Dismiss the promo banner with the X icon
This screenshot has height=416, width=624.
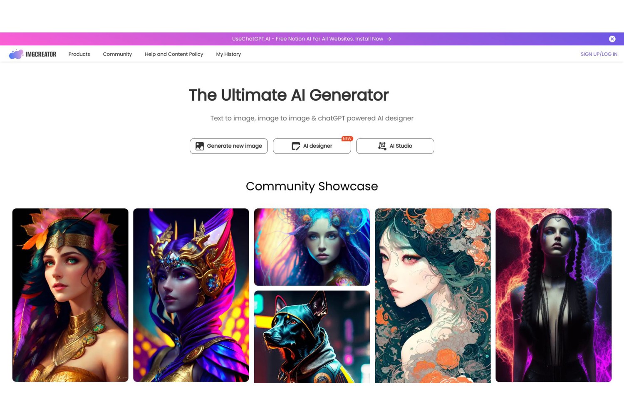[612, 39]
